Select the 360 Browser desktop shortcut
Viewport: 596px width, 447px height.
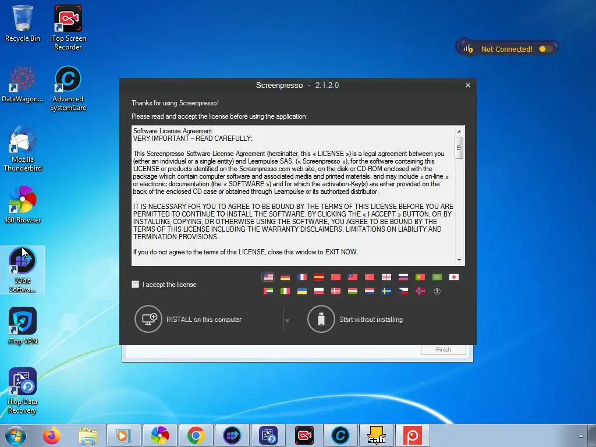pyautogui.click(x=23, y=204)
